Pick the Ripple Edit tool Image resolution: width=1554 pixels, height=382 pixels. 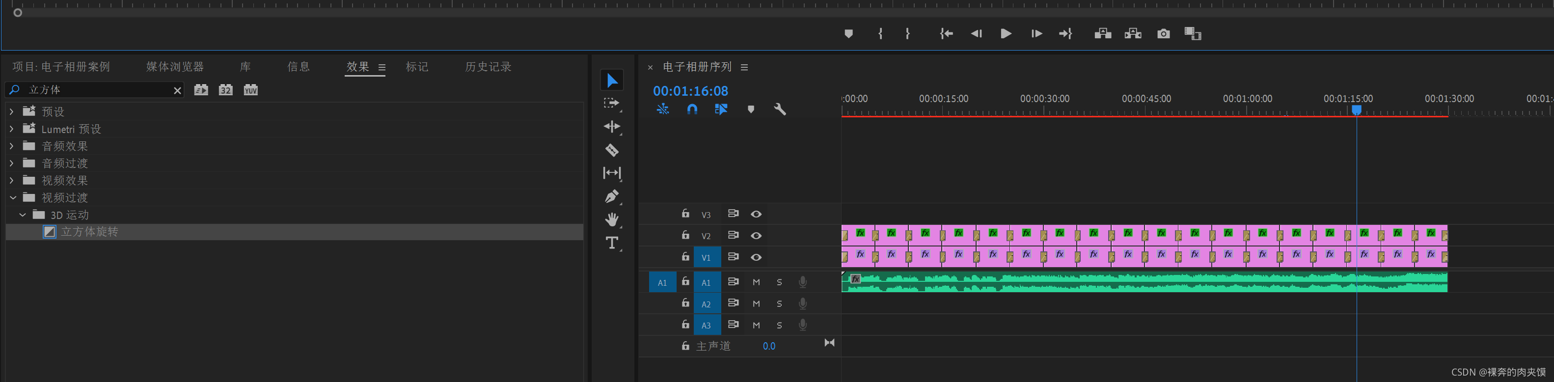coord(612,127)
